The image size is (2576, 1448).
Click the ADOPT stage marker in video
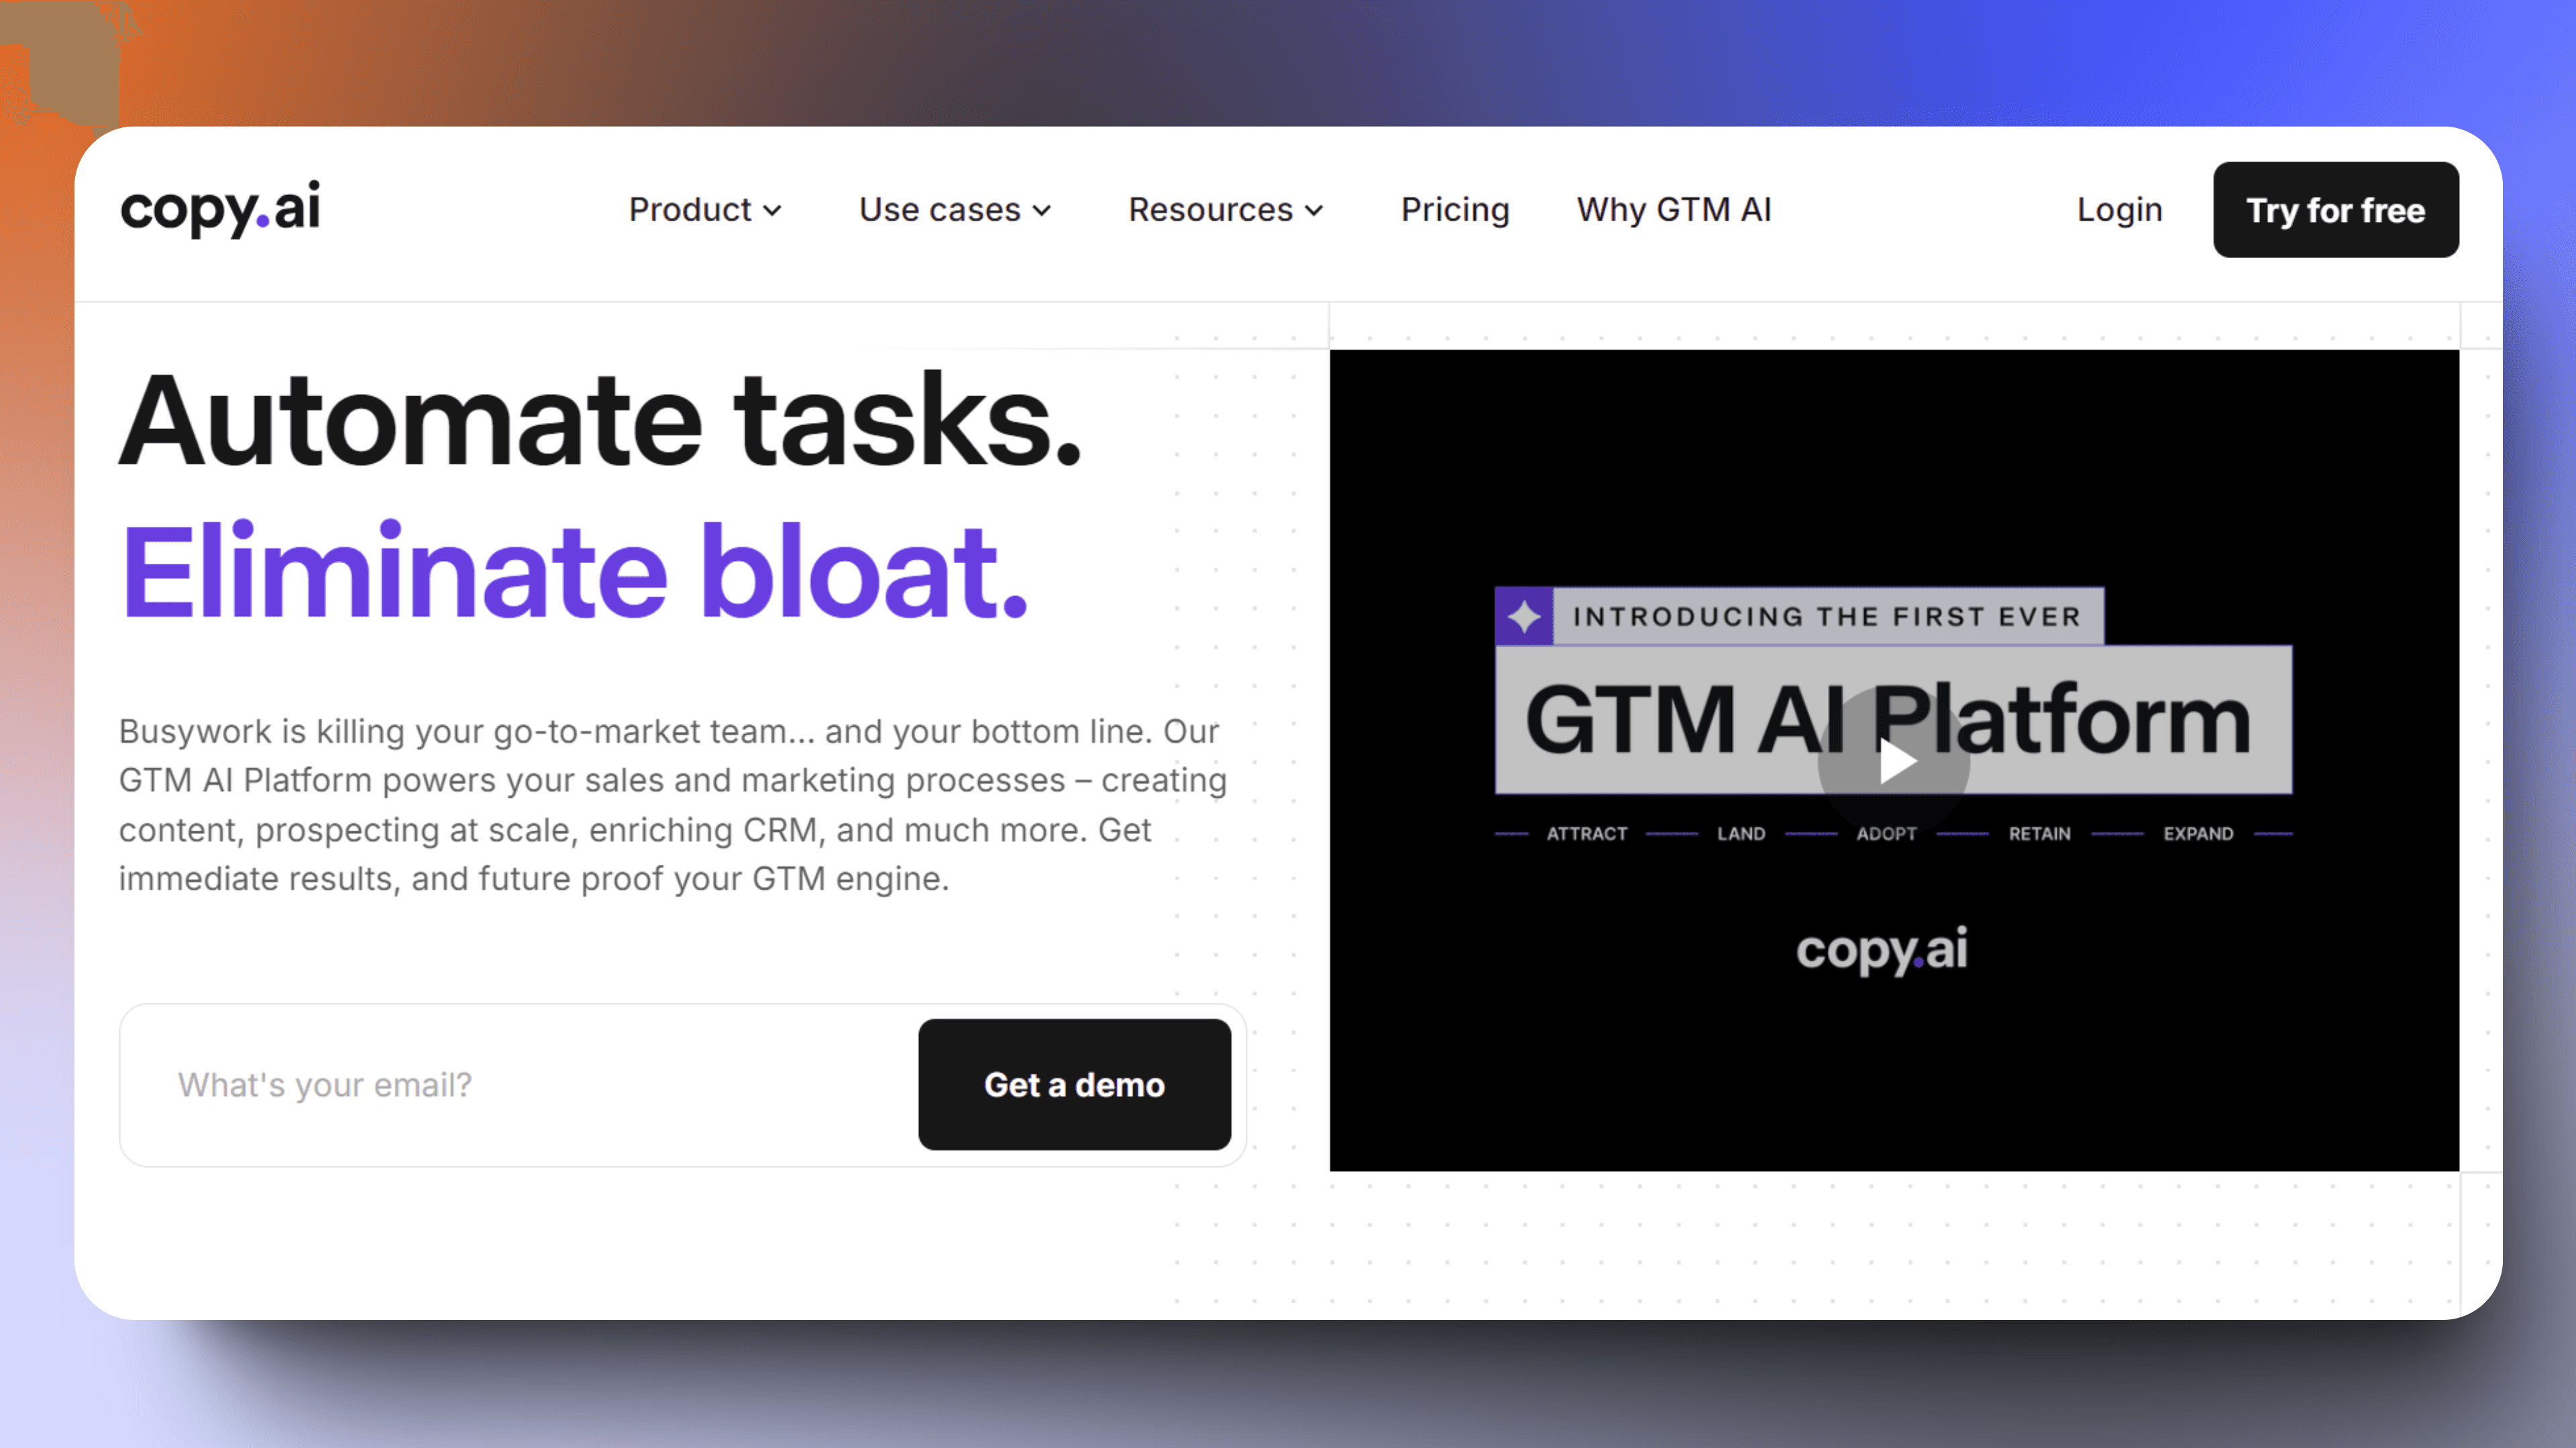click(1888, 833)
